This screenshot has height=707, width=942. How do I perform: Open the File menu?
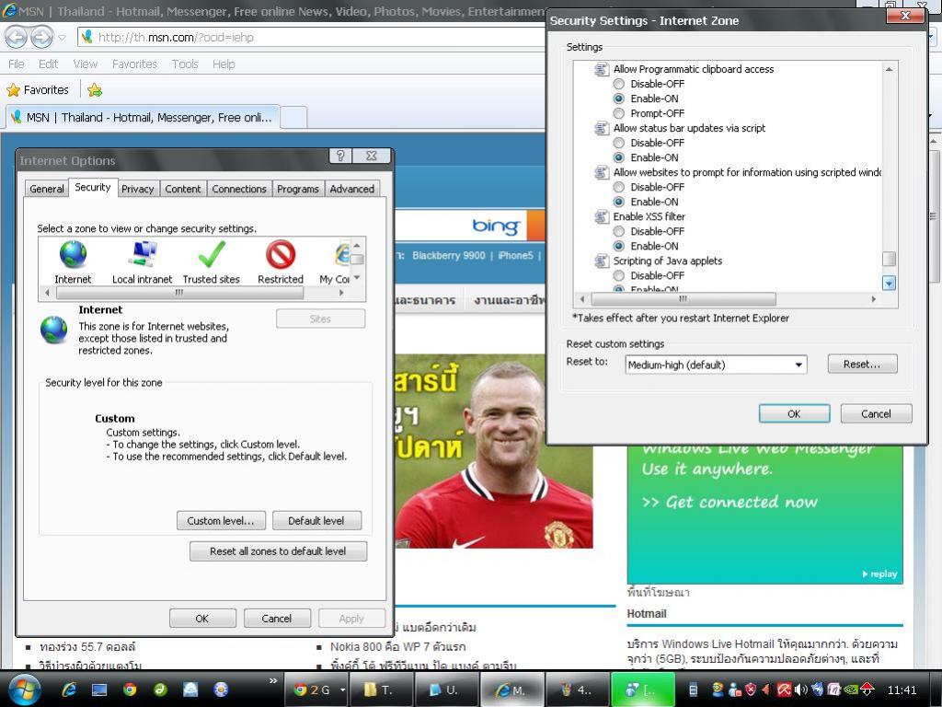click(17, 64)
